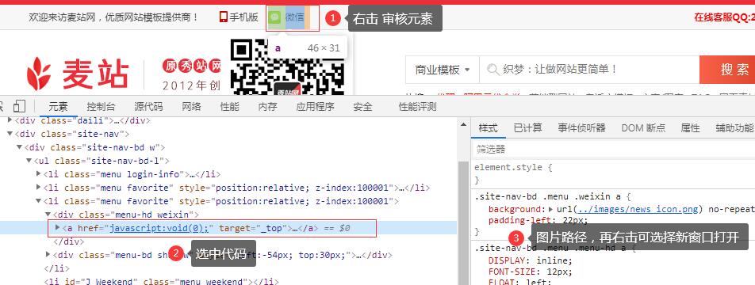Image resolution: width=755 pixels, height=285 pixels.
Task: Collapse the site-nav-bd-l ul node
Action: [x=29, y=161]
